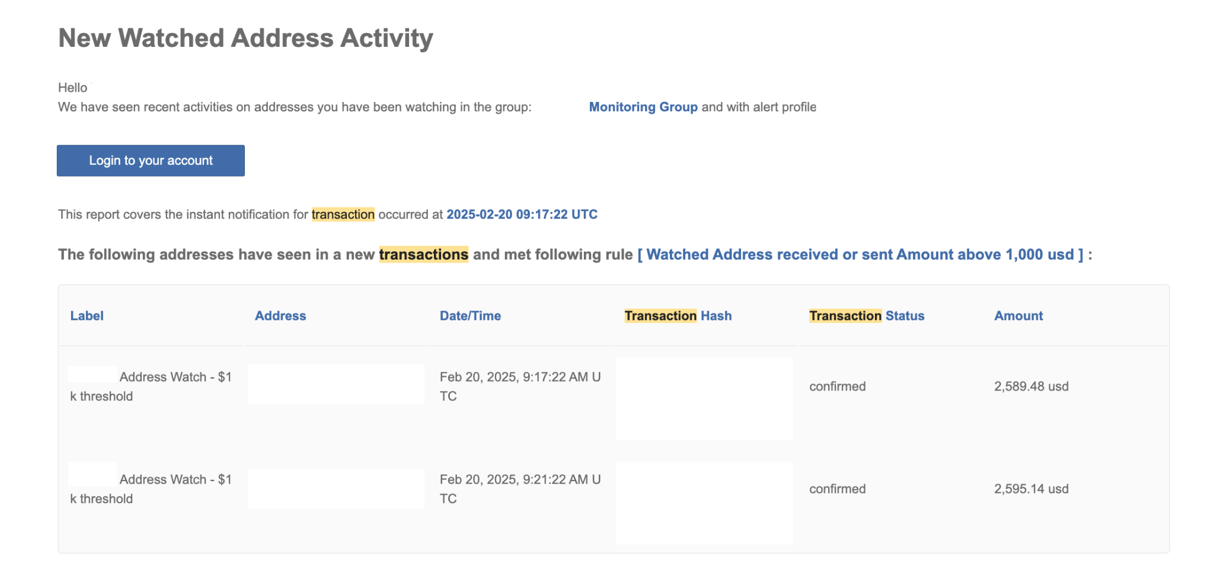This screenshot has height=573, width=1214.
Task: Click the label cell in the 9:21:22 AM row
Action: point(151,489)
